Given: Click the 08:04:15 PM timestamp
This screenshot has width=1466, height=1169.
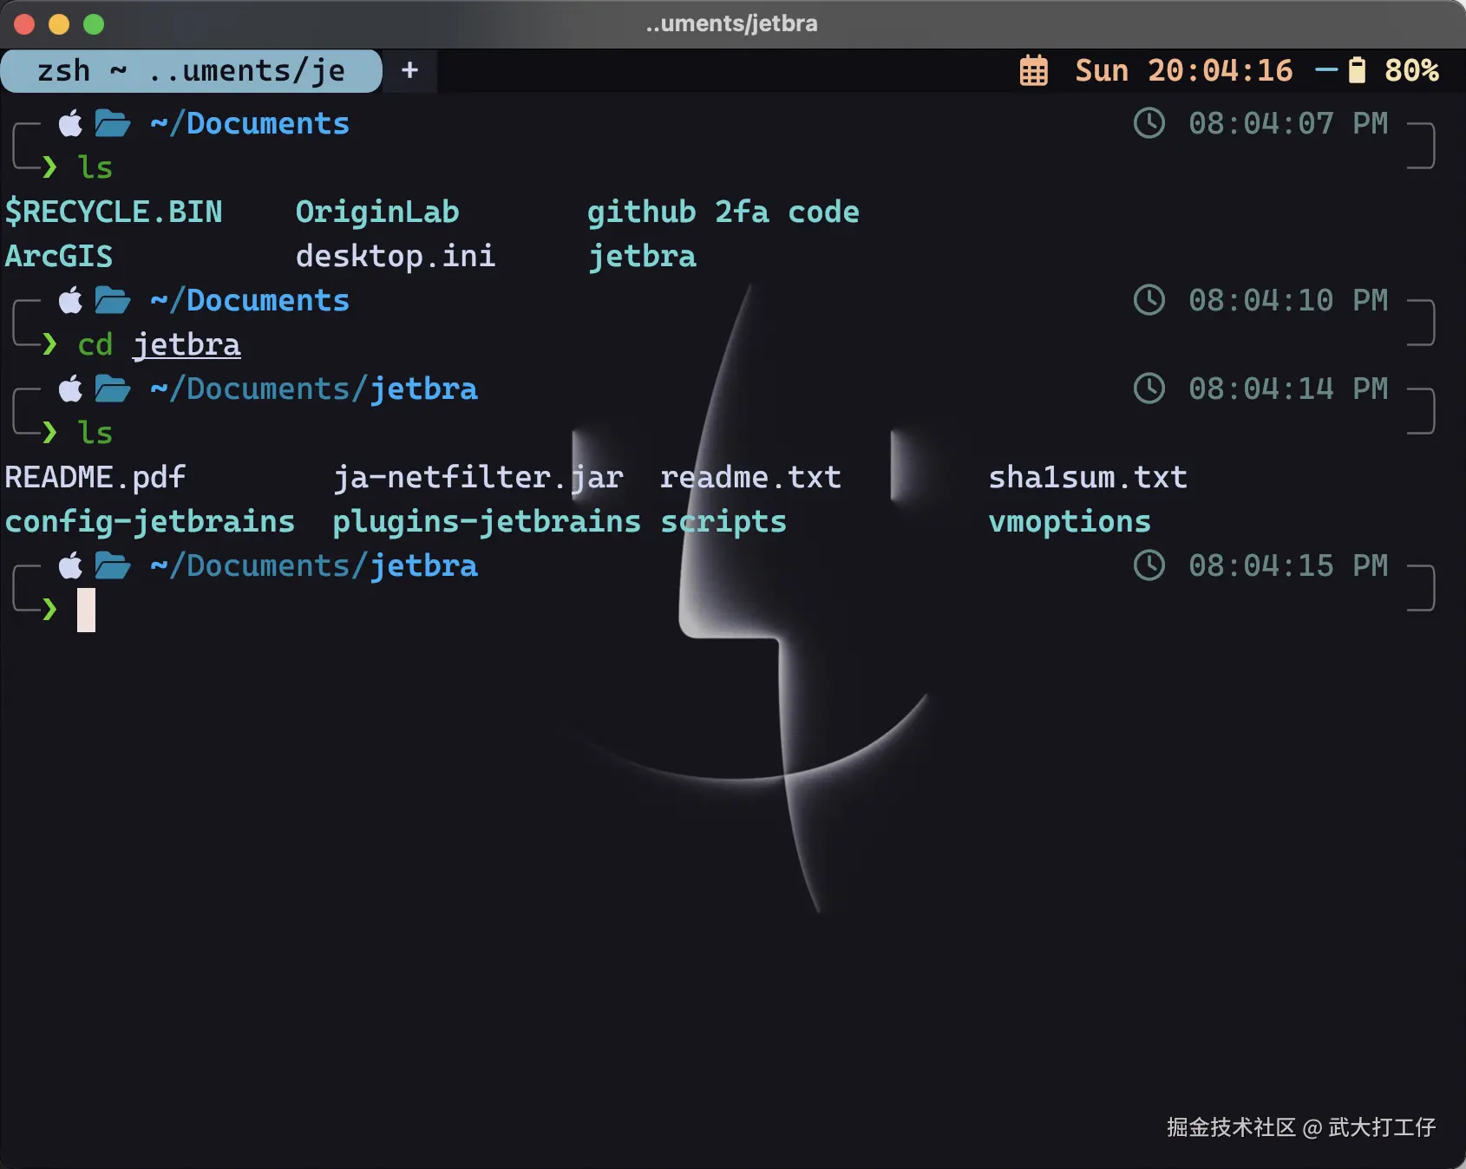Looking at the screenshot, I should (x=1287, y=565).
